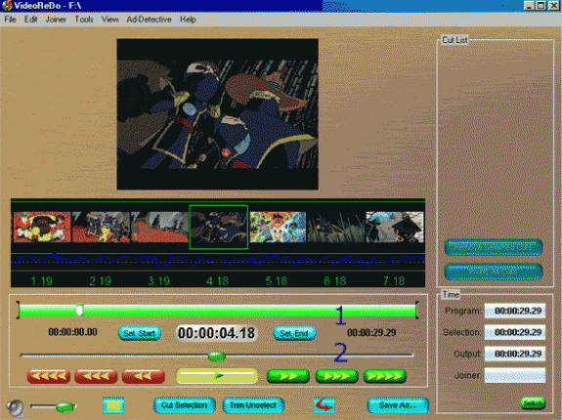
Task: Close the VideoReDo window
Action: 554,5
